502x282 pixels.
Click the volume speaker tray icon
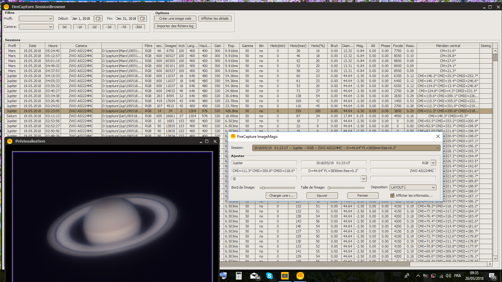point(448,276)
